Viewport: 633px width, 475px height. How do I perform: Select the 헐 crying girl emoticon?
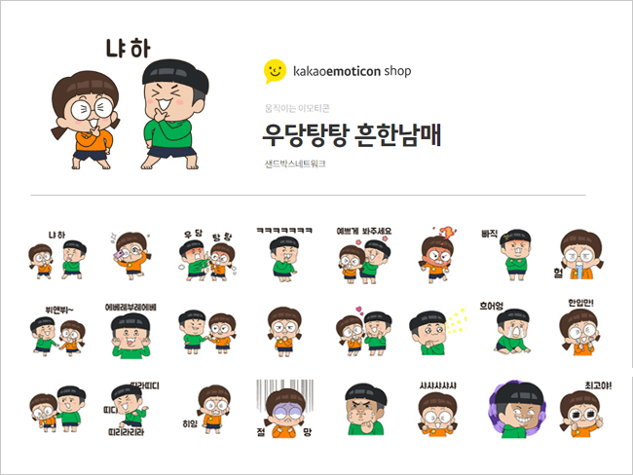(x=578, y=254)
